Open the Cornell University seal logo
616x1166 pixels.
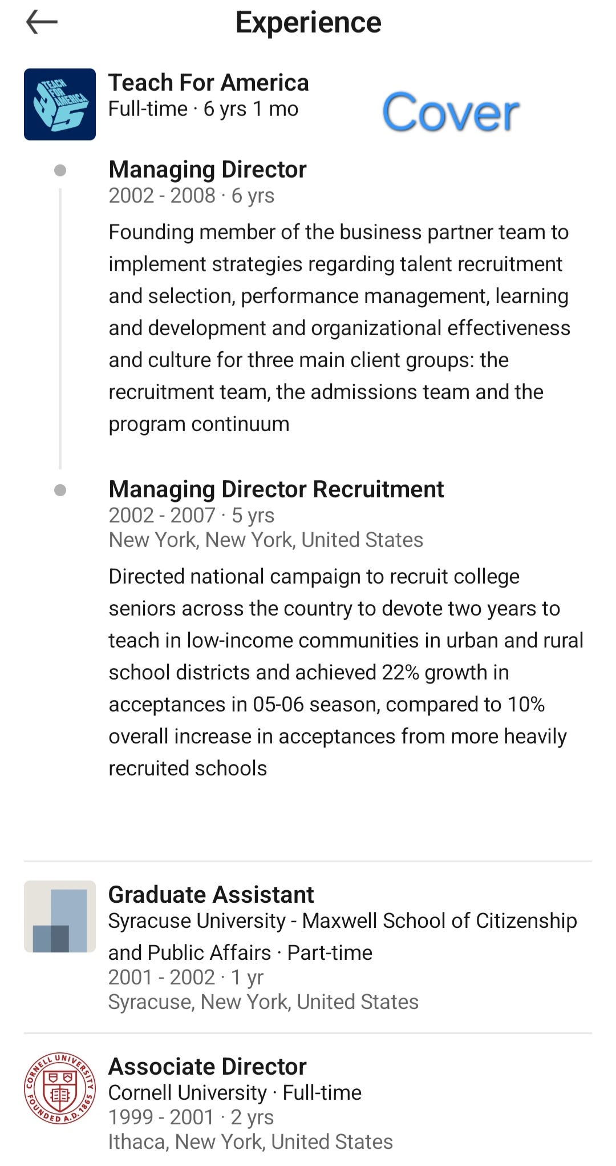point(60,1088)
